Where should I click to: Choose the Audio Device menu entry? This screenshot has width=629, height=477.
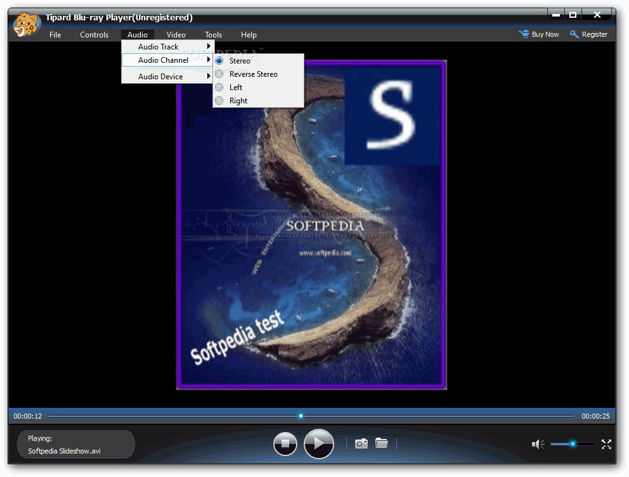click(167, 76)
